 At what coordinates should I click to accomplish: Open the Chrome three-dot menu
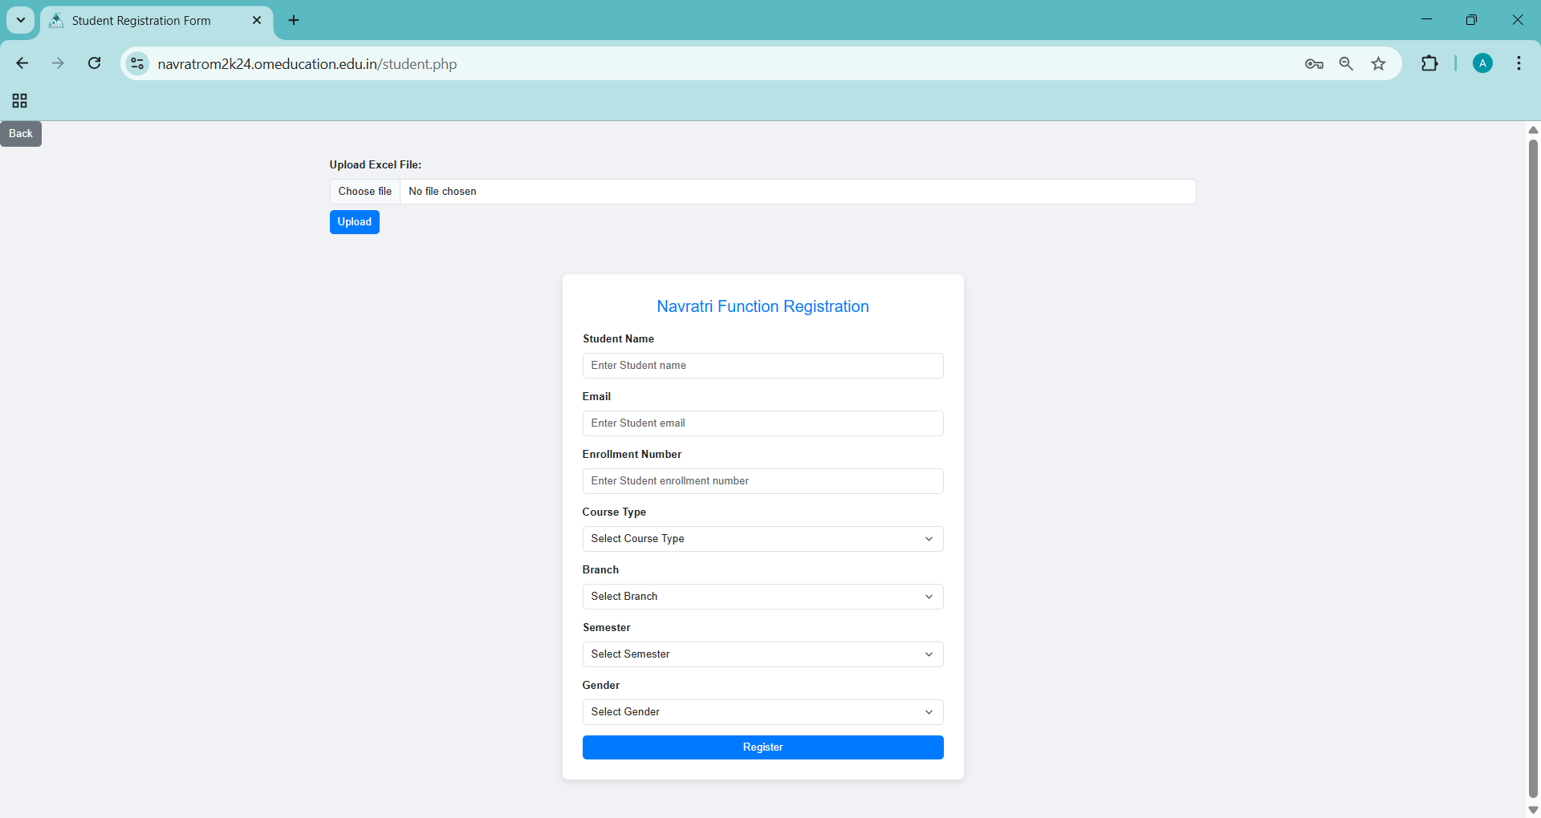click(1519, 63)
